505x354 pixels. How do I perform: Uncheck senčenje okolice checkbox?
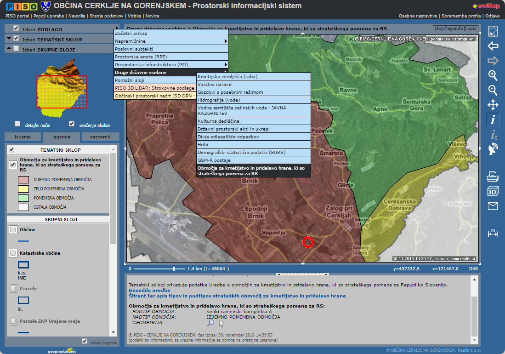pos(71,124)
